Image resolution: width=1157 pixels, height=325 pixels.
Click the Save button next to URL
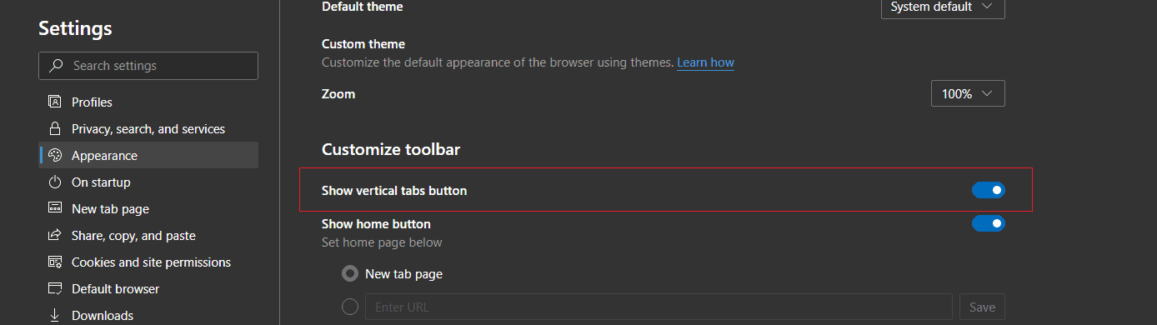tap(982, 307)
